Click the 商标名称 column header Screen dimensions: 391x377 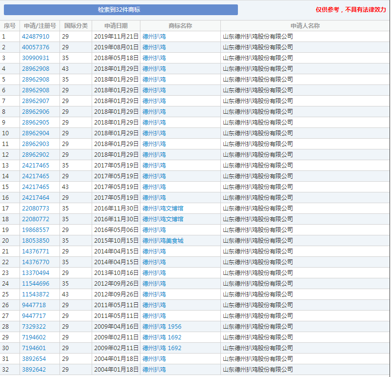180,26
